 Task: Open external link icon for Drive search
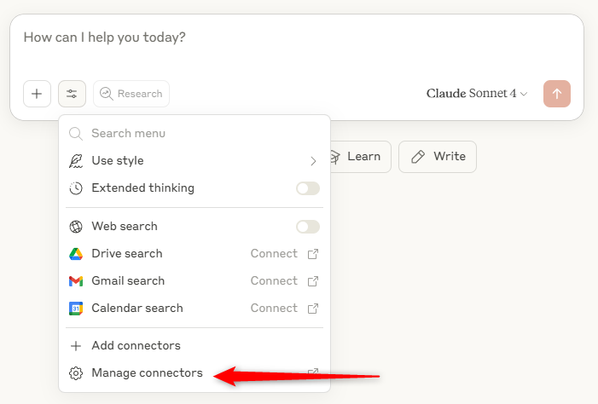point(313,254)
